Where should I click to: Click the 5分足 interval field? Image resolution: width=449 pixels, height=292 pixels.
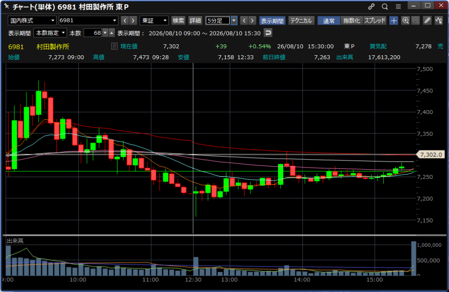pos(217,21)
